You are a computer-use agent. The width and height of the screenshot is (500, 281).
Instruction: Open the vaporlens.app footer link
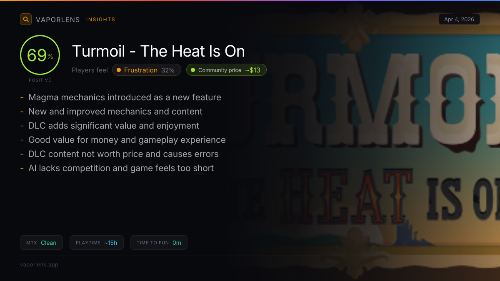39,264
